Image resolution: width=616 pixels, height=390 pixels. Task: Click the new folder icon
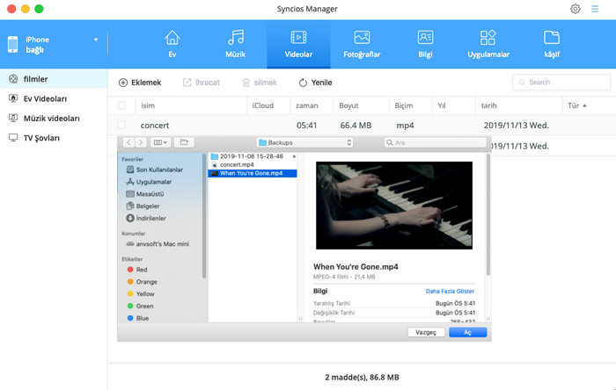184,142
